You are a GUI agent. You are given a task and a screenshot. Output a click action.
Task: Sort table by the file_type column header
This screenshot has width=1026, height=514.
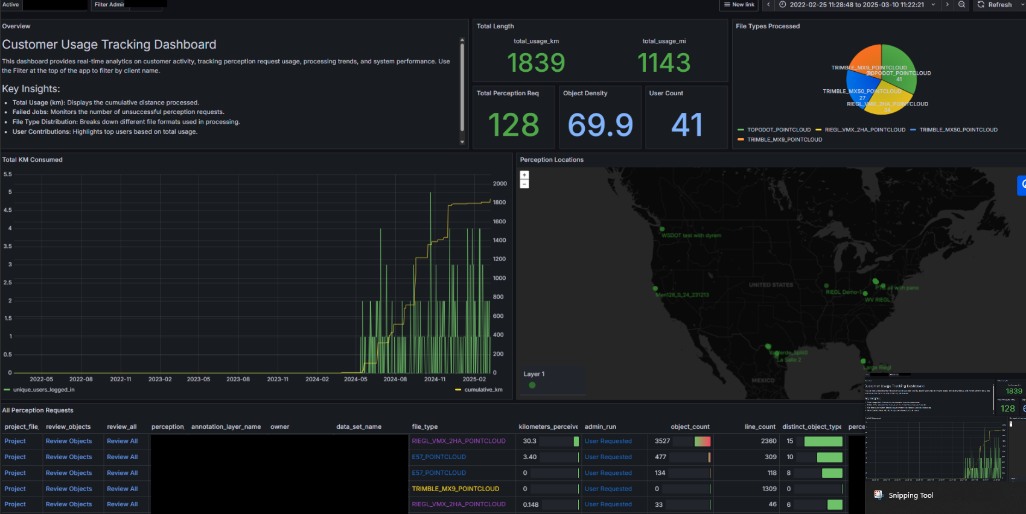click(425, 427)
